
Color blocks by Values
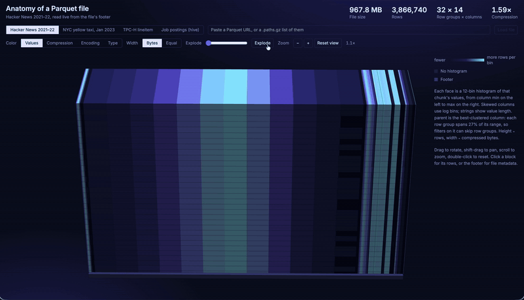point(31,43)
